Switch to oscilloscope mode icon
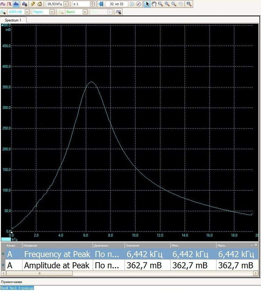Screen dimensions: 261x291 (x=3, y=4)
